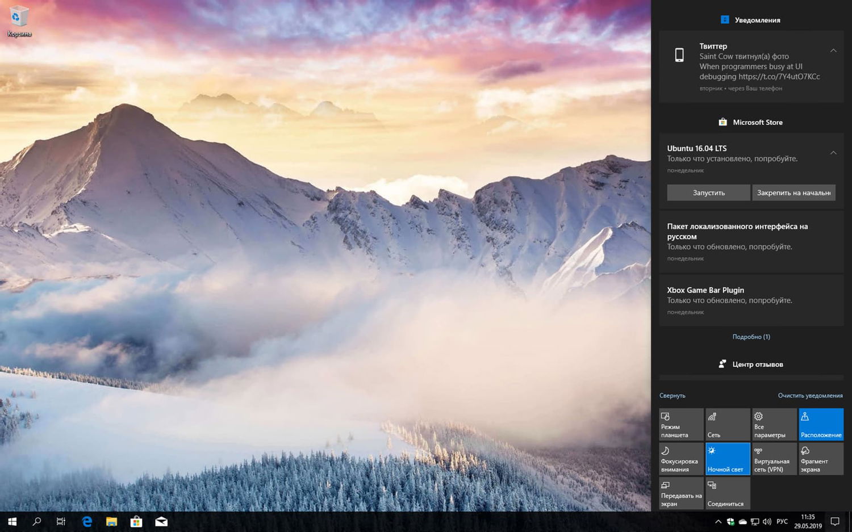
Task: Open the Сеть quick action
Action: coord(728,424)
